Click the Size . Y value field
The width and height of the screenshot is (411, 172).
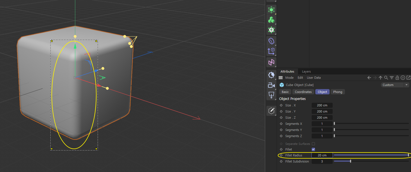322,111
